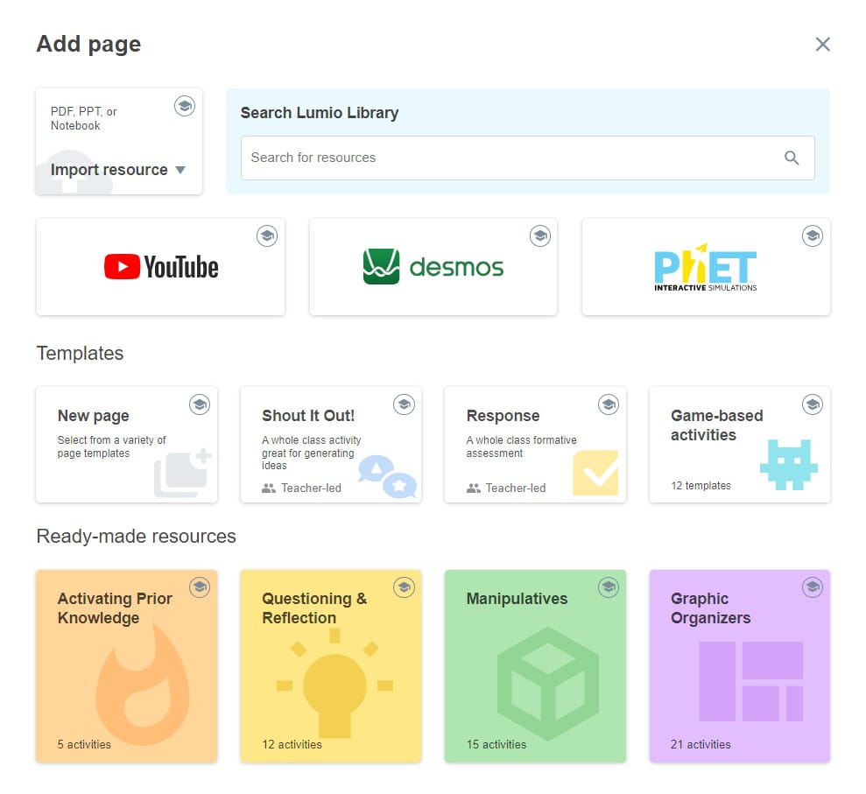This screenshot has height=794, width=866.
Task: Click the graduation cap icon on the PhET tile
Action: pyautogui.click(x=813, y=235)
